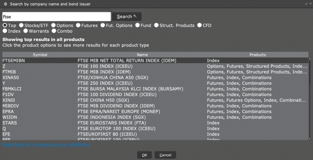Select FTSE 250 INDEX (ICEEU) row
This screenshot has height=160, width=313.
[x=155, y=83]
